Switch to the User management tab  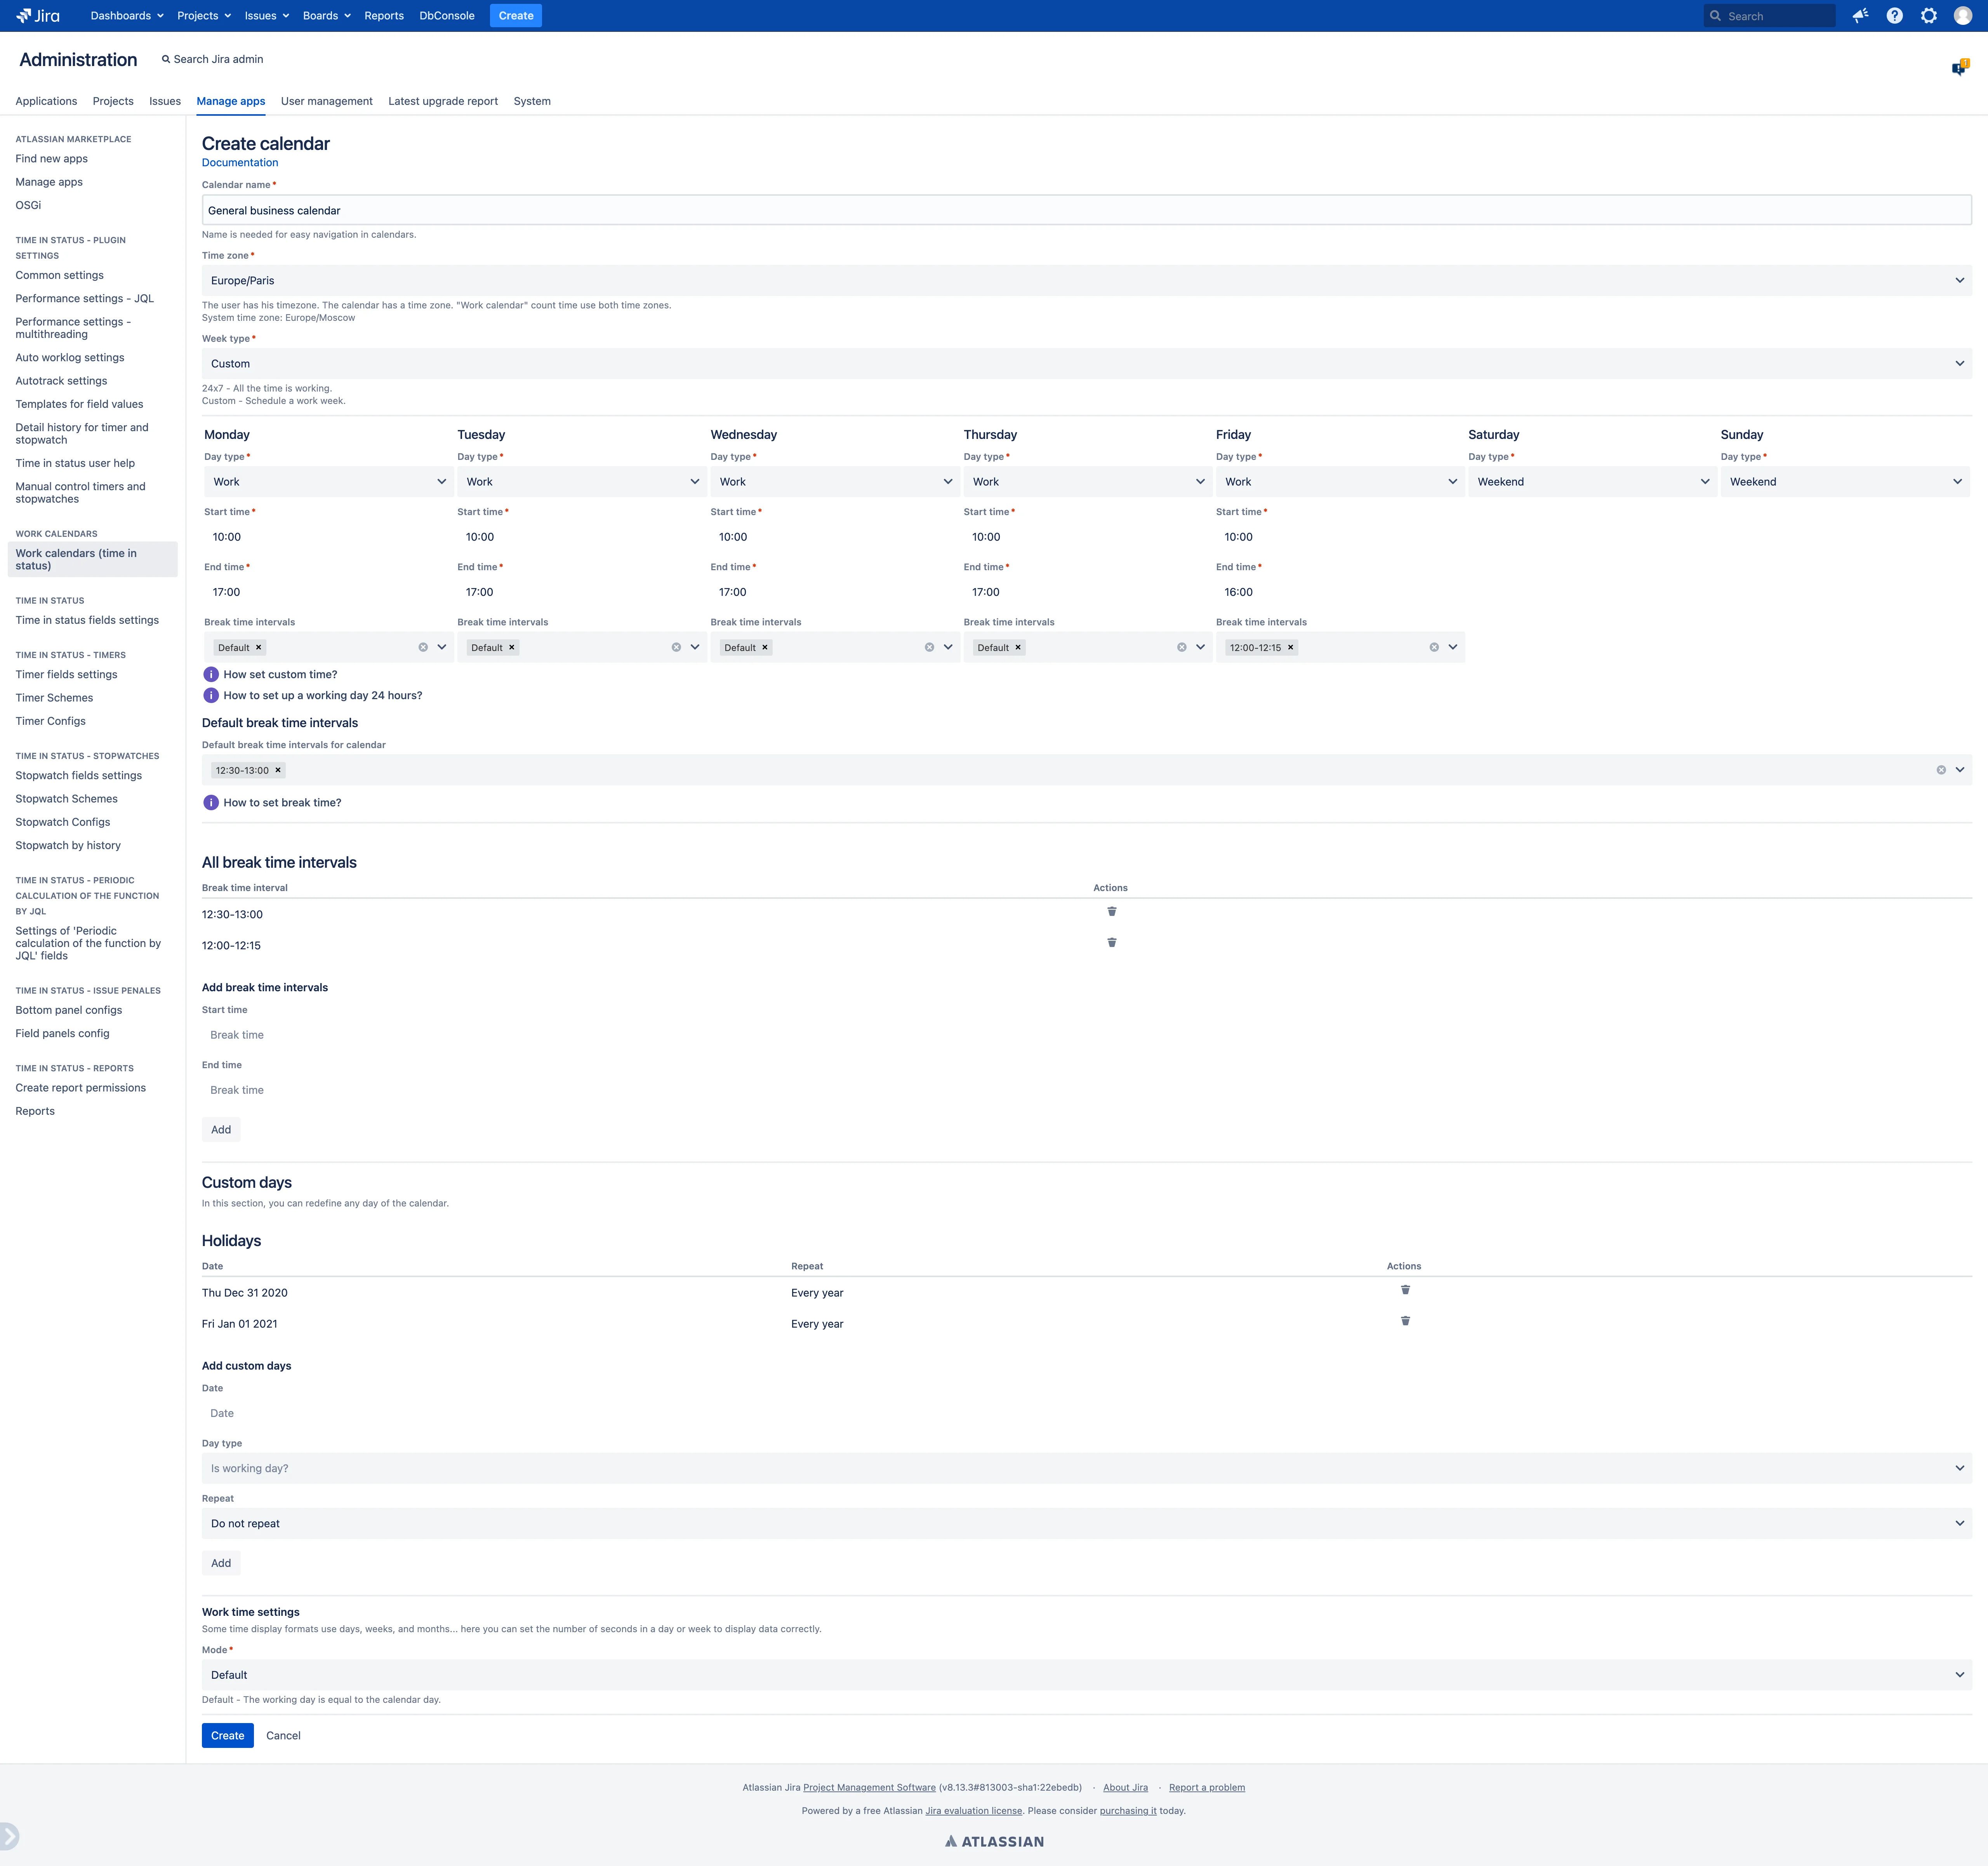326,101
